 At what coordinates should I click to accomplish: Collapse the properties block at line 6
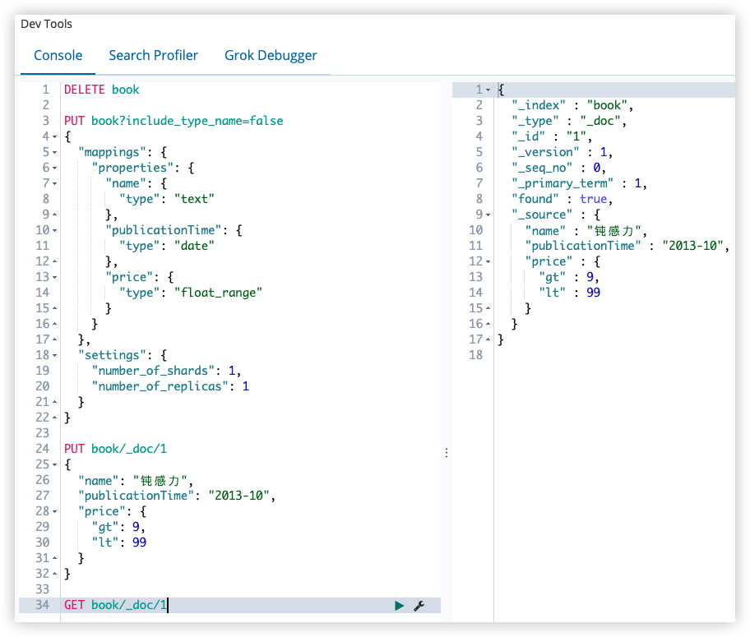(x=54, y=168)
